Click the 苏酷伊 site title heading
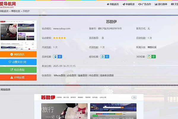The image size is (178, 119). pyautogui.click(x=111, y=22)
